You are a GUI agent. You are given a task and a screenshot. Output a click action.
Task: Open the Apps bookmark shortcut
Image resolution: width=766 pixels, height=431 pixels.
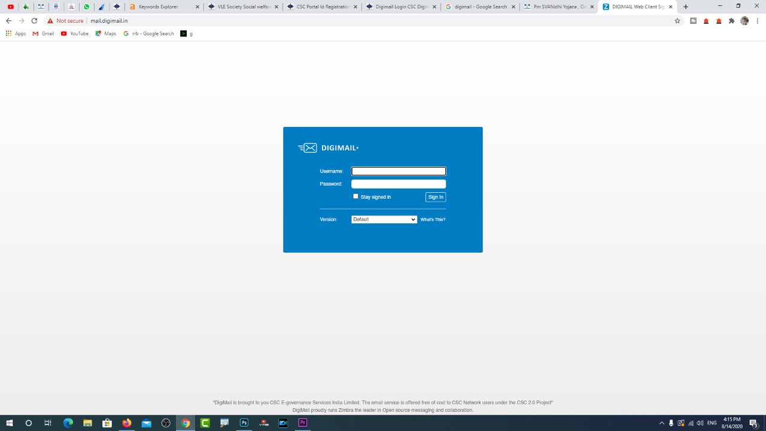(x=16, y=34)
